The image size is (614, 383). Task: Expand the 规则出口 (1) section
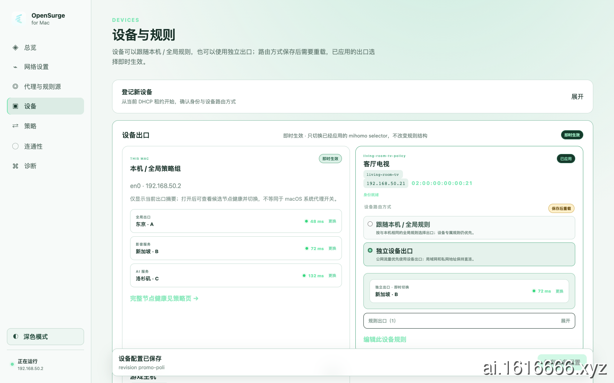coord(469,321)
